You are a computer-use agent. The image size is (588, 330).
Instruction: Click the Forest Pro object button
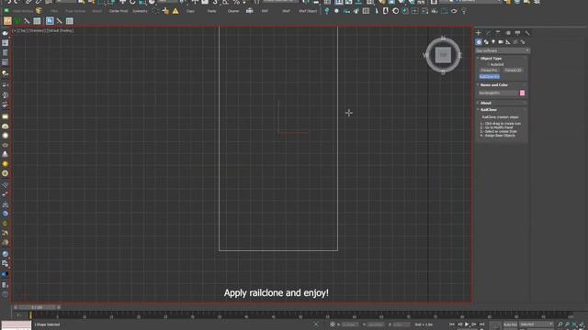490,71
